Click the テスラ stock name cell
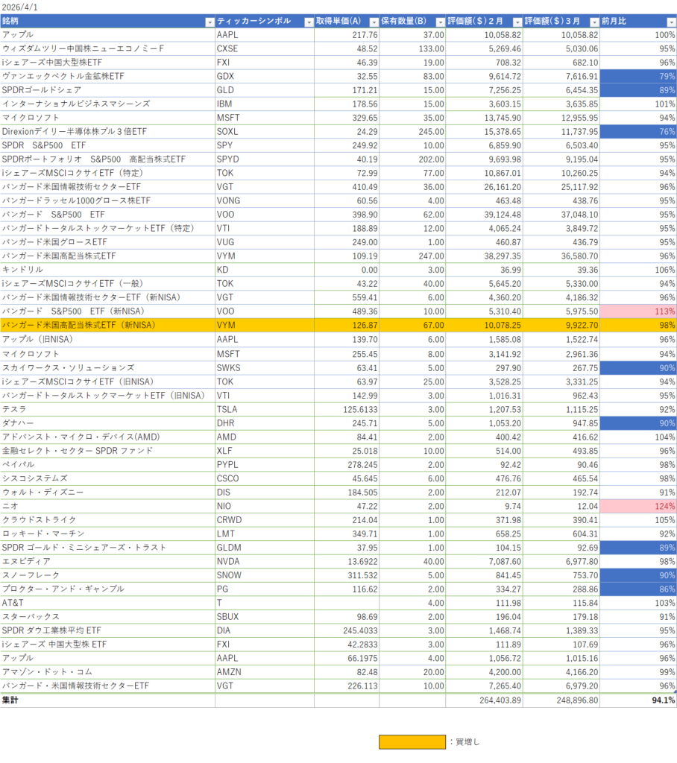The width and height of the screenshot is (677, 763). coord(15,409)
